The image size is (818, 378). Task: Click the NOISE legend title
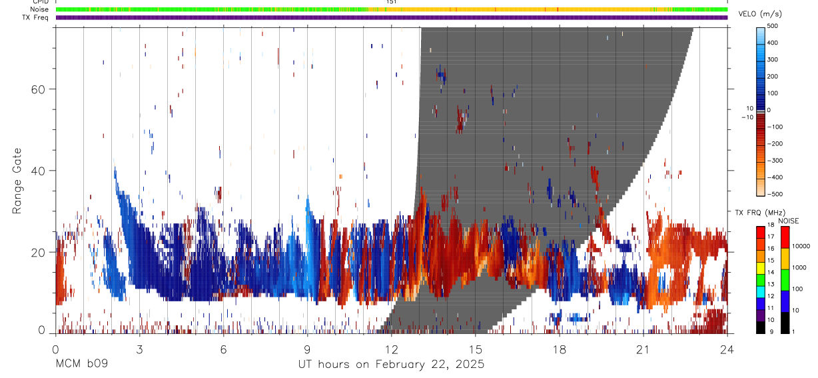point(790,221)
